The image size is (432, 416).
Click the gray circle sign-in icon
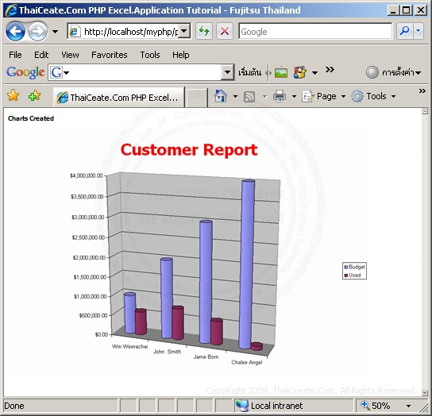tap(372, 72)
